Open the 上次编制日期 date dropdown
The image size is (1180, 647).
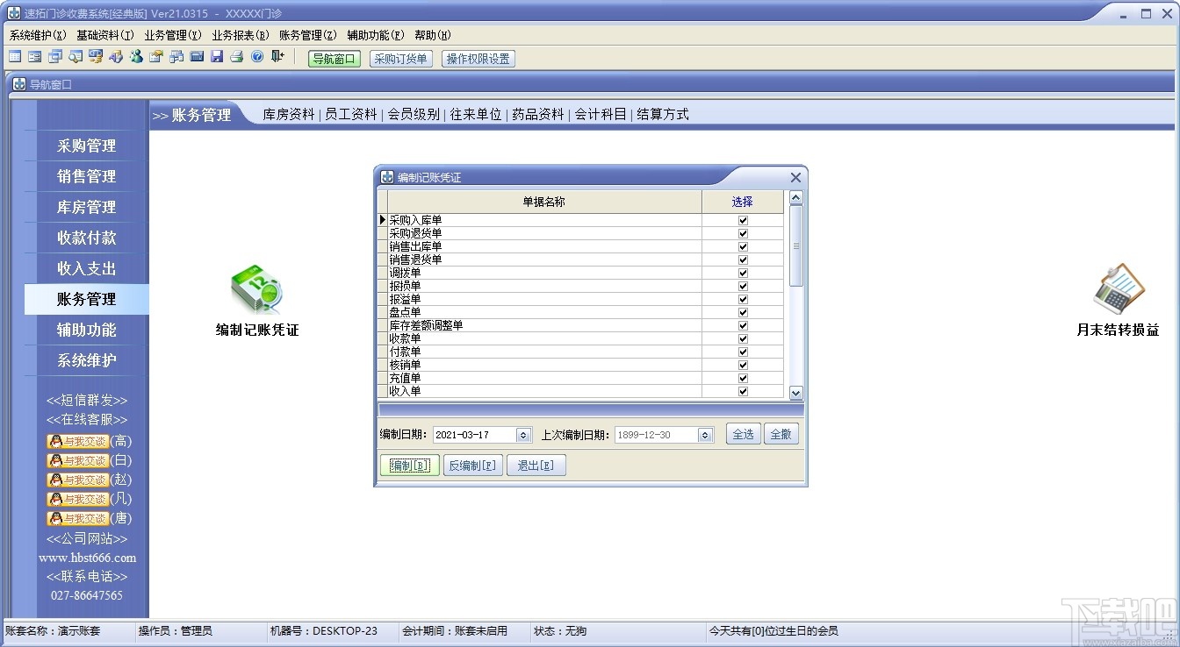point(707,434)
